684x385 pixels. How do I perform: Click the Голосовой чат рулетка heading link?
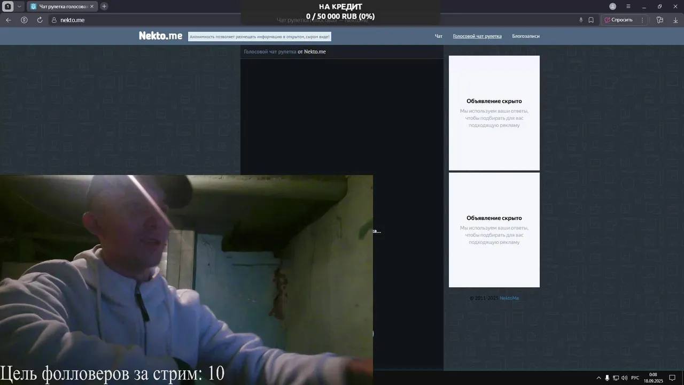270,52
